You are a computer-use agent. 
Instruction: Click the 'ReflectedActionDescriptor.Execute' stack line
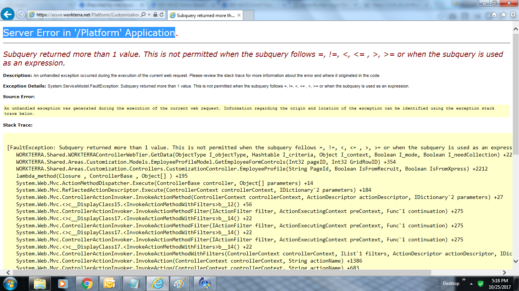(x=194, y=190)
